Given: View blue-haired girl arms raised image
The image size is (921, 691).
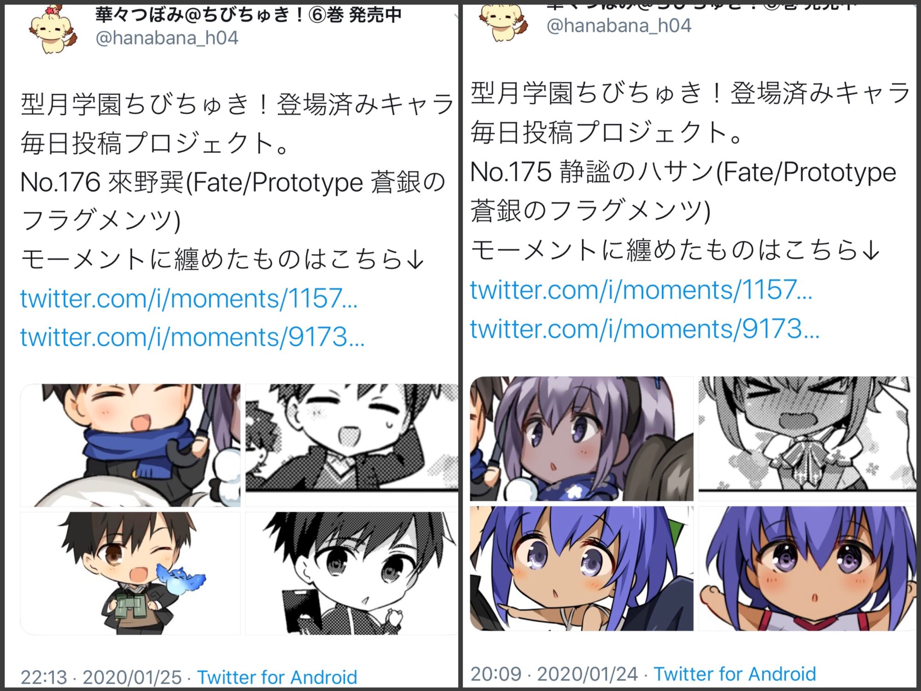Looking at the screenshot, I should coord(807,569).
